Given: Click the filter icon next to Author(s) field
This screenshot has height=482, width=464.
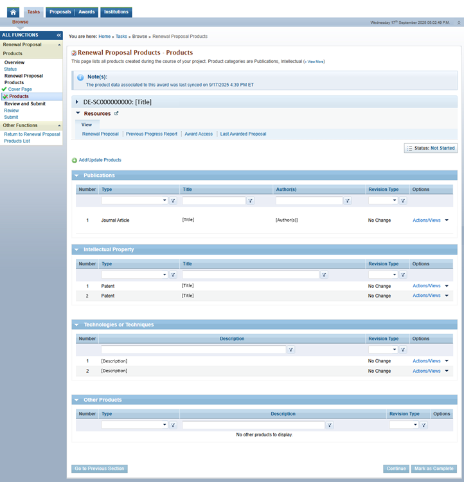Looking at the screenshot, I should 347,201.
